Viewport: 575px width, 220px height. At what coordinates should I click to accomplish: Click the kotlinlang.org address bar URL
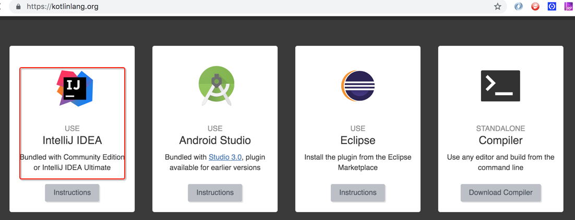(x=62, y=7)
